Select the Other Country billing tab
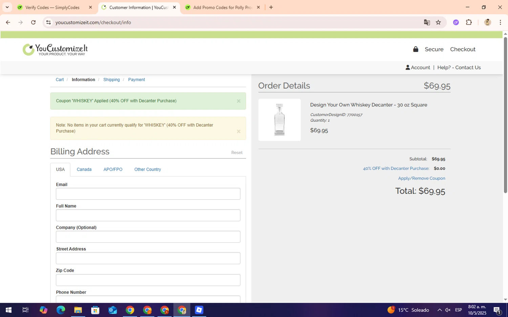Image resolution: width=508 pixels, height=317 pixels. [x=148, y=169]
